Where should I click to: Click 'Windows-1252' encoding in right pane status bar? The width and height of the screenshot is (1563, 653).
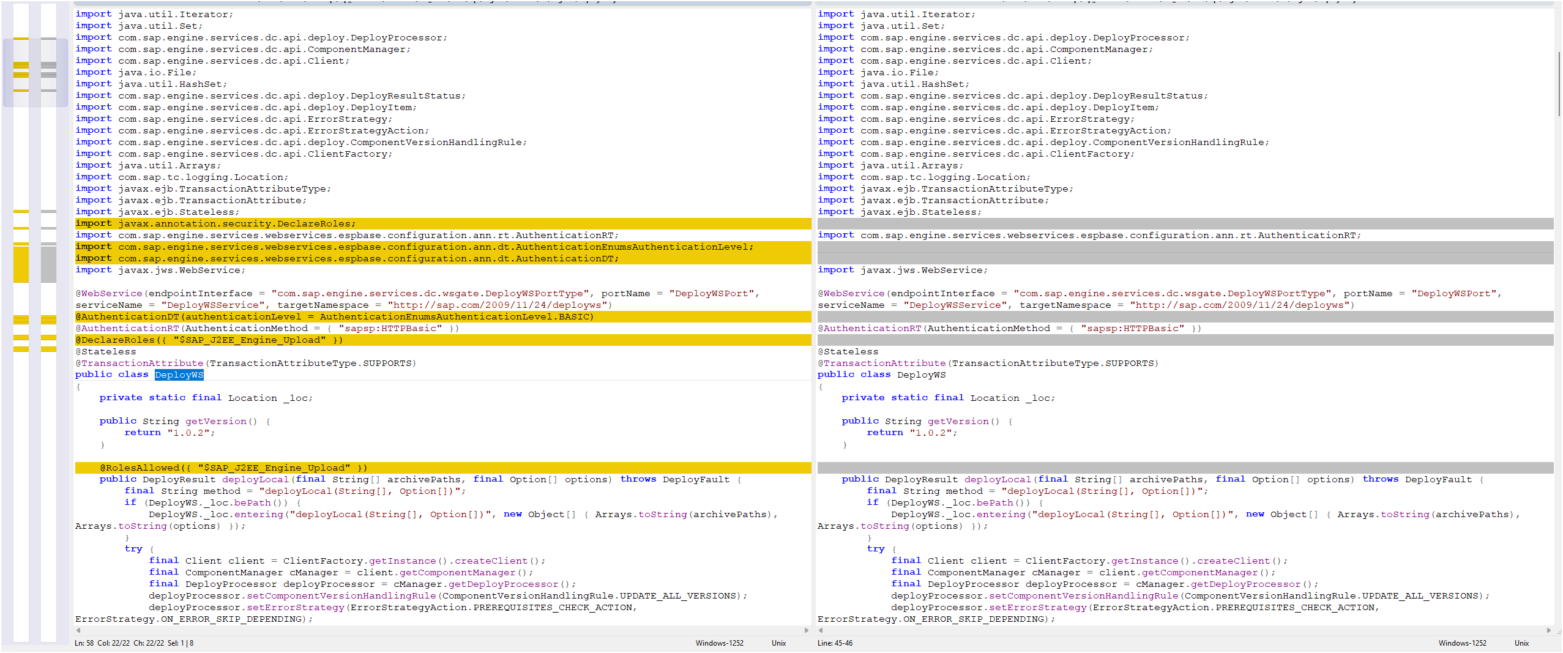1462,643
